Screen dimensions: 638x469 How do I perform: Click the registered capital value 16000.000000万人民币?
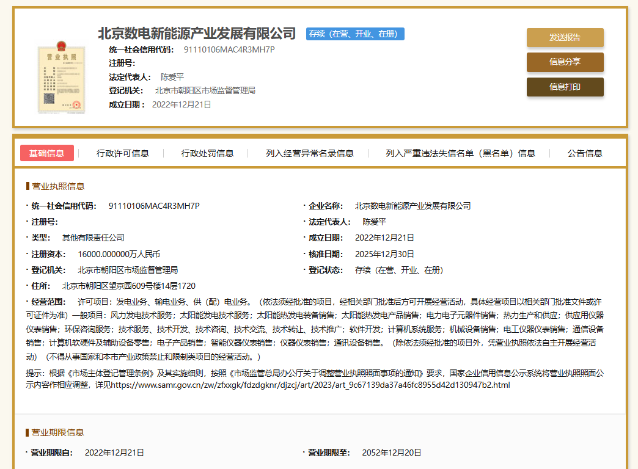point(119,254)
